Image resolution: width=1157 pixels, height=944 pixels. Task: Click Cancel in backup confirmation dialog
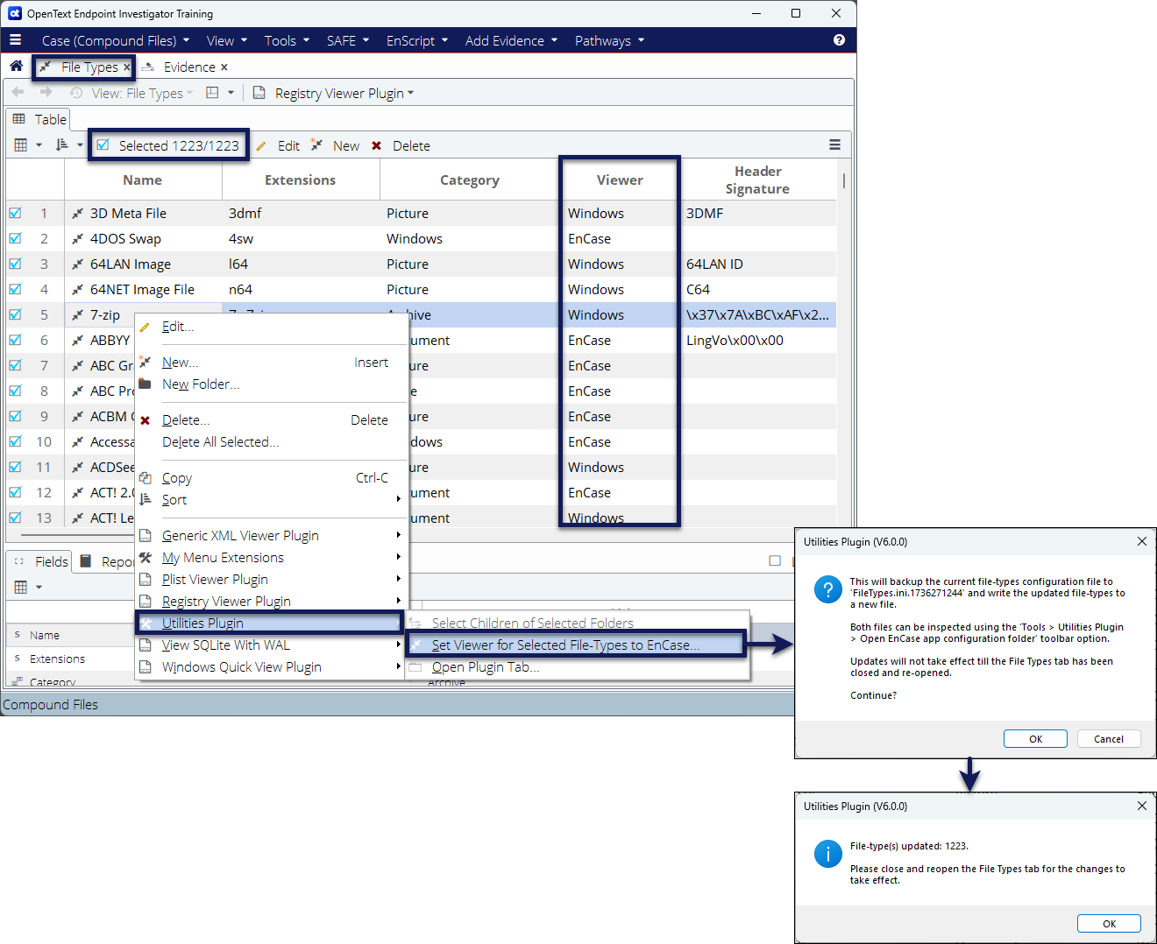1109,739
